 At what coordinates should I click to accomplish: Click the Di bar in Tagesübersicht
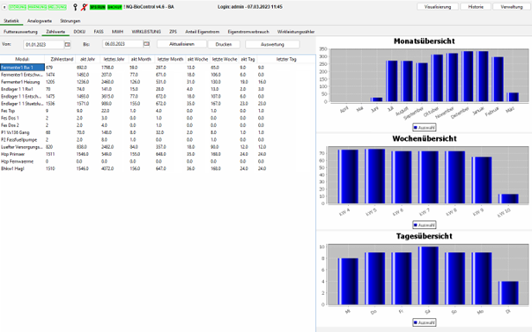tap(508, 293)
